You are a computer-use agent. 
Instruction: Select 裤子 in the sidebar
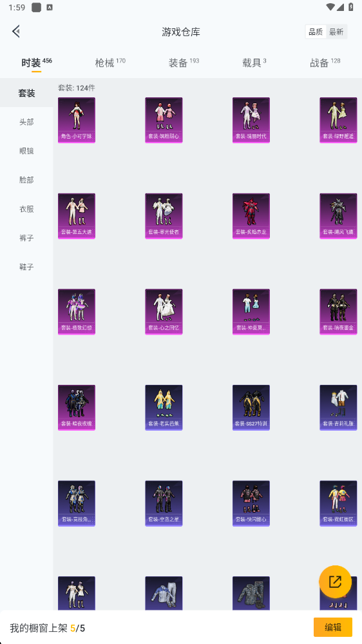[x=26, y=238]
